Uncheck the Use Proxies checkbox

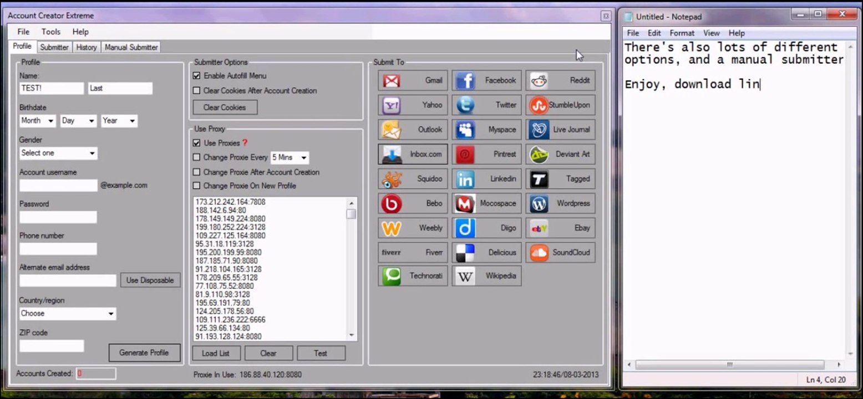point(196,143)
